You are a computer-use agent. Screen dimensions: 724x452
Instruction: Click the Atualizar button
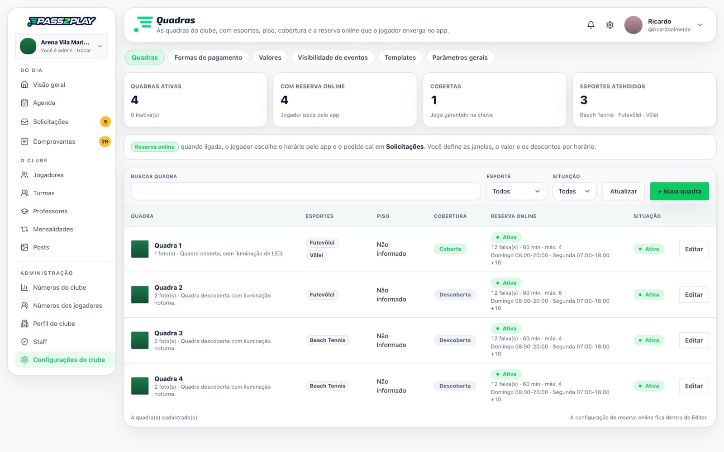623,191
